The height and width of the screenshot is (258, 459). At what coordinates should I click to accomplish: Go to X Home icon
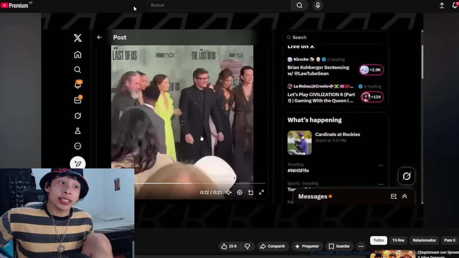pos(77,54)
